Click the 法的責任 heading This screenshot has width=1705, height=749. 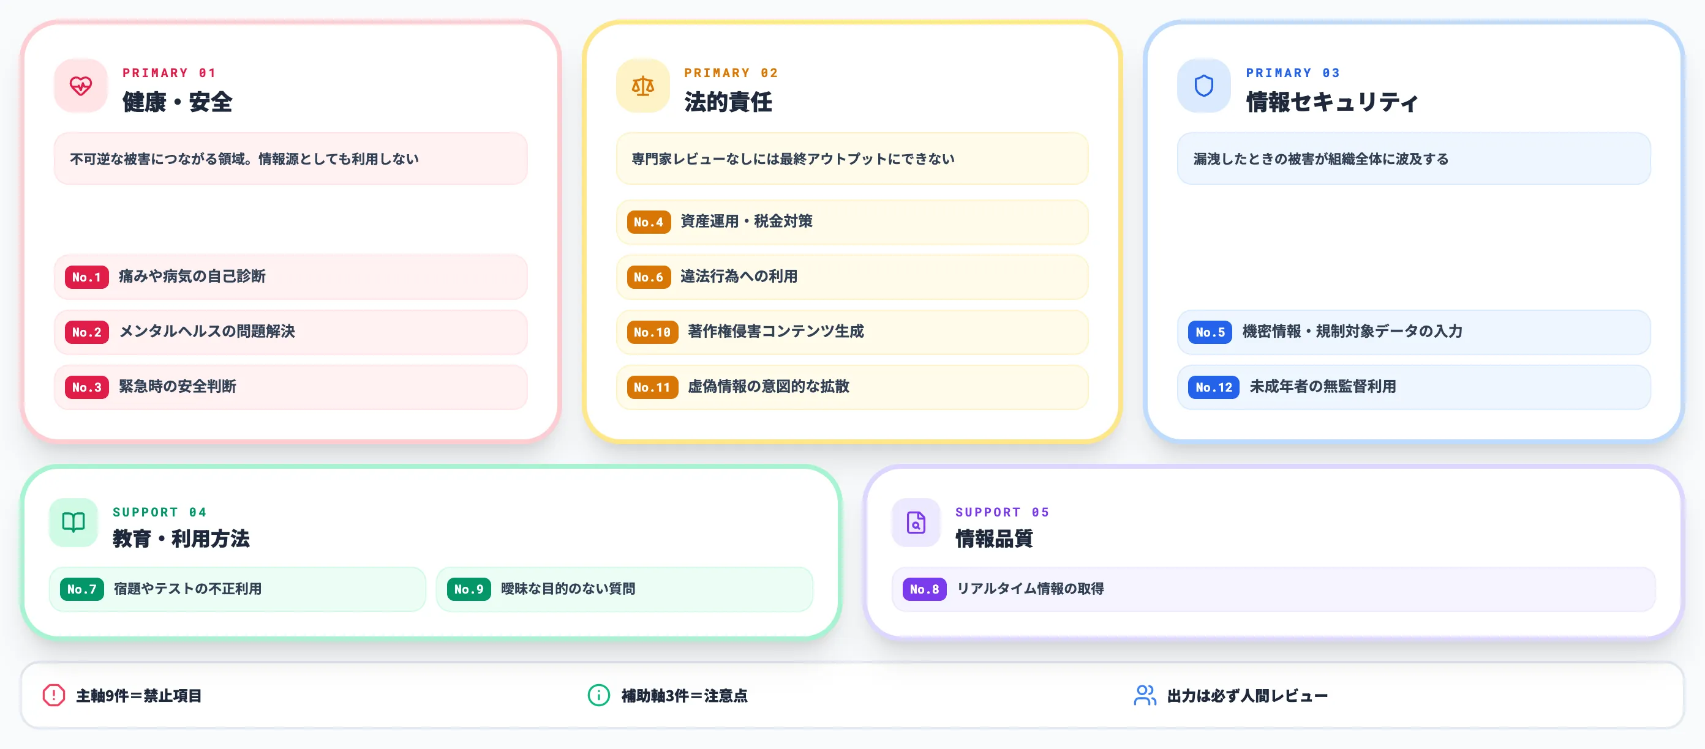(x=728, y=102)
